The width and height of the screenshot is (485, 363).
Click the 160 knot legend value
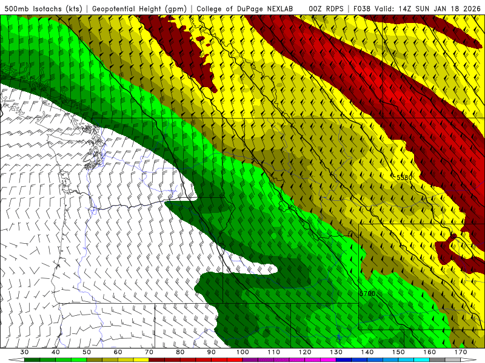point(430,352)
